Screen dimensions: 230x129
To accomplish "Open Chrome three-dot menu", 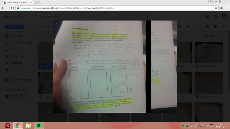I will point(227,8).
